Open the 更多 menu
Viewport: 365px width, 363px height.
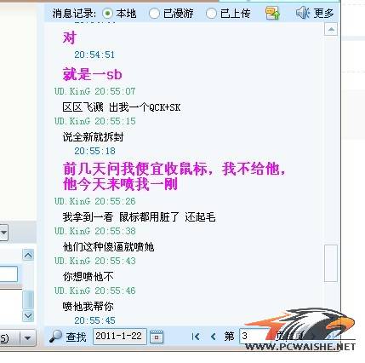coord(323,13)
